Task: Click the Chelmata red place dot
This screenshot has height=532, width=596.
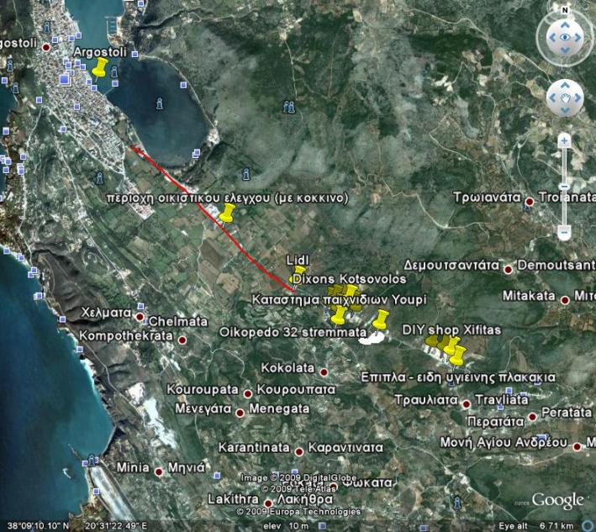Action: (x=140, y=319)
